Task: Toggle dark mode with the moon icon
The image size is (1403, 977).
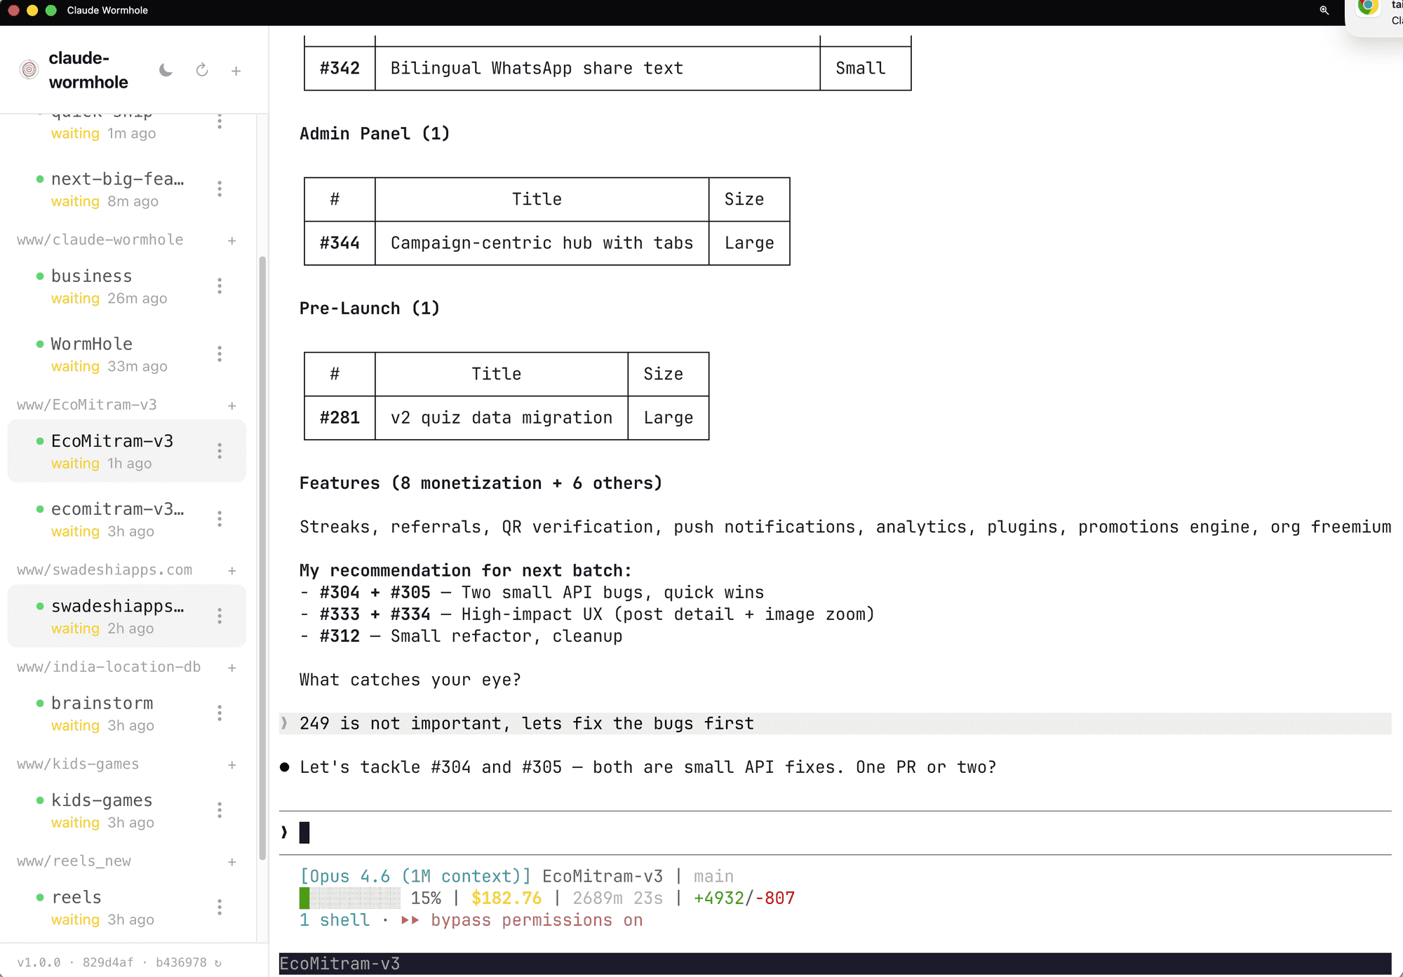Action: tap(166, 69)
